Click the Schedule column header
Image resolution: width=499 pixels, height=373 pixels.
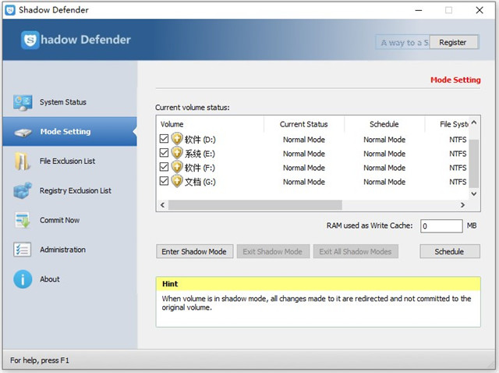point(384,124)
